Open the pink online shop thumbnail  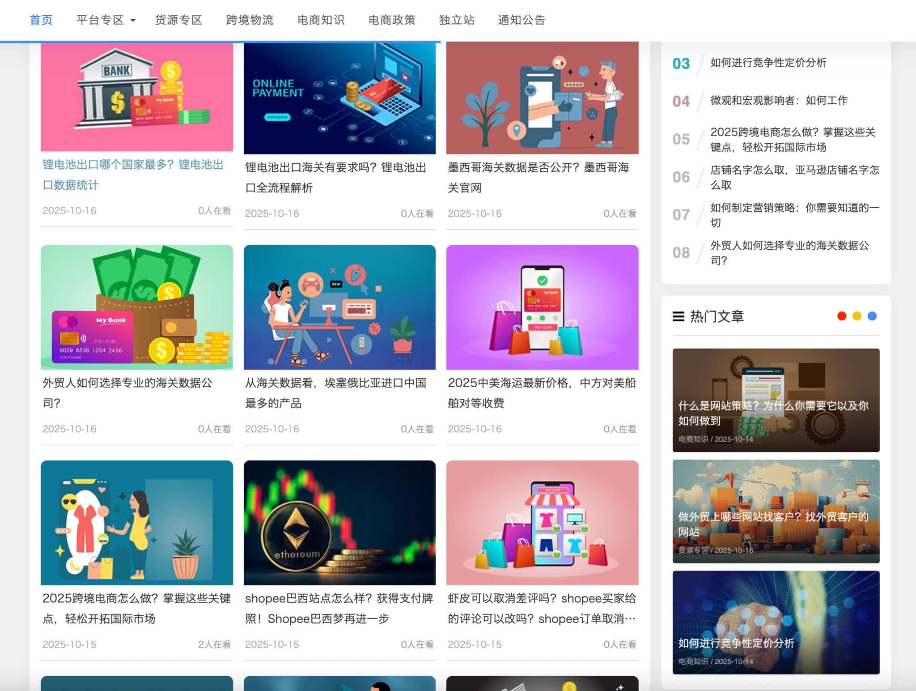[542, 522]
